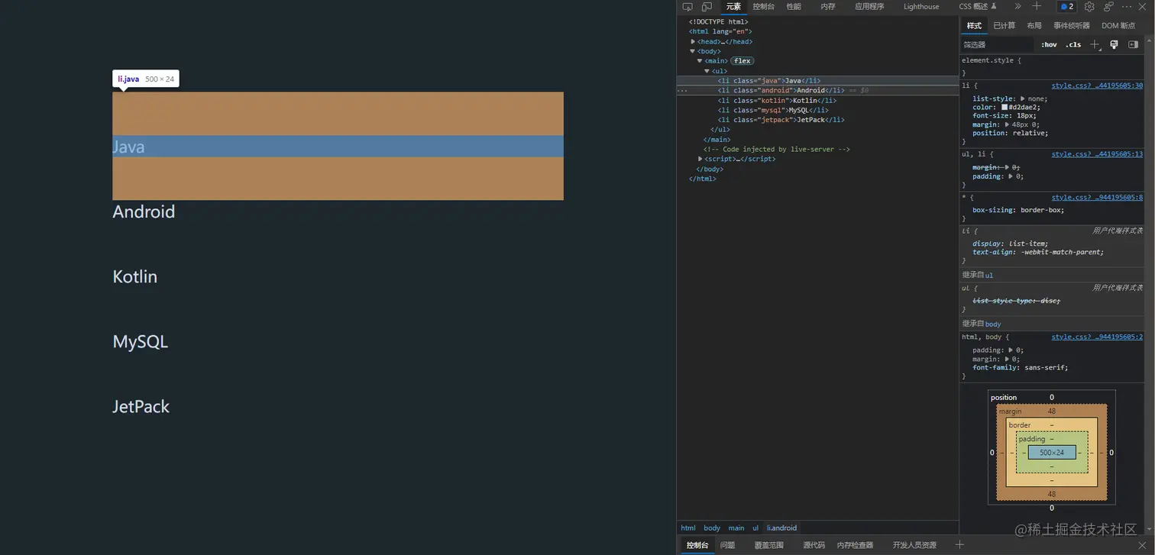Open the CSS 概述 tab

pyautogui.click(x=978, y=7)
